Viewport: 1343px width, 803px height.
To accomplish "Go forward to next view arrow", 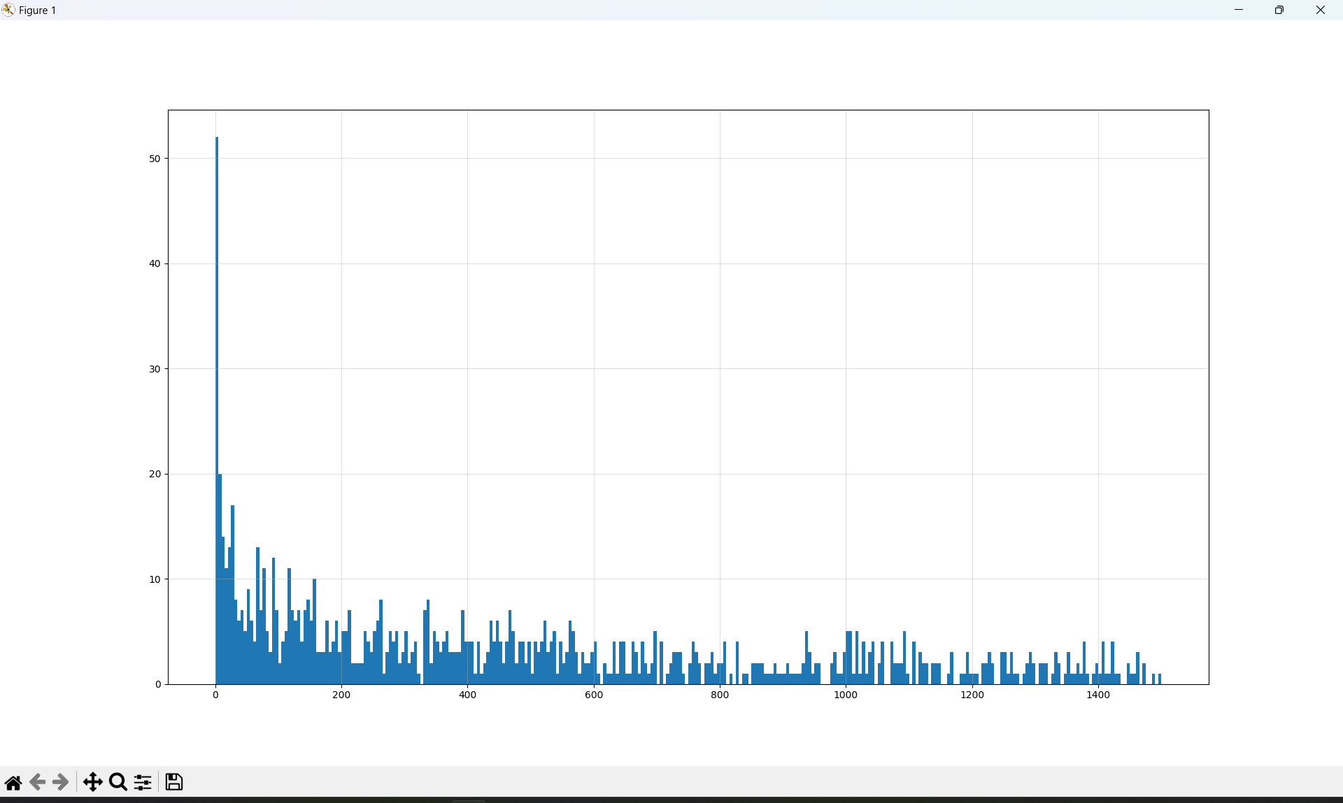I will click(61, 782).
